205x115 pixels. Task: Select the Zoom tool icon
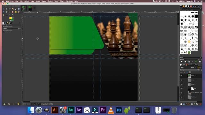[12, 15]
